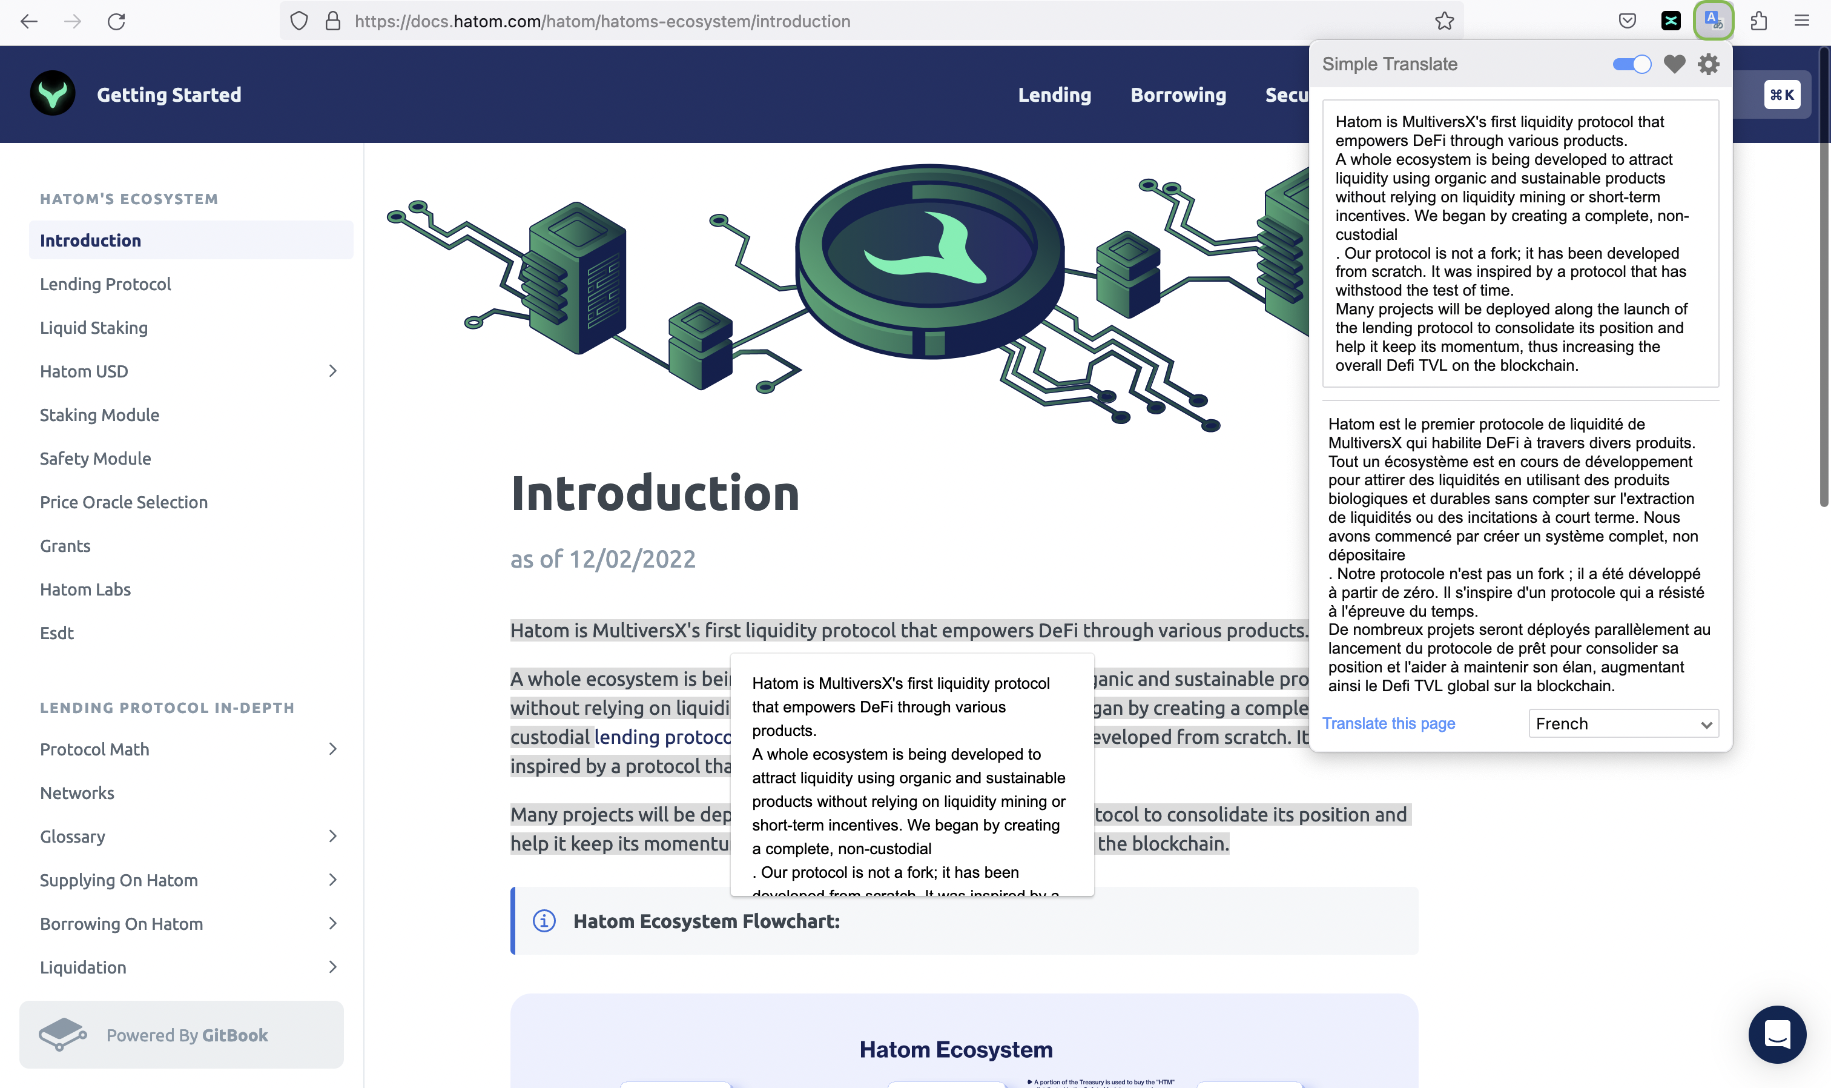This screenshot has height=1088, width=1831.
Task: Open the extensions puzzle icon
Action: tap(1758, 21)
